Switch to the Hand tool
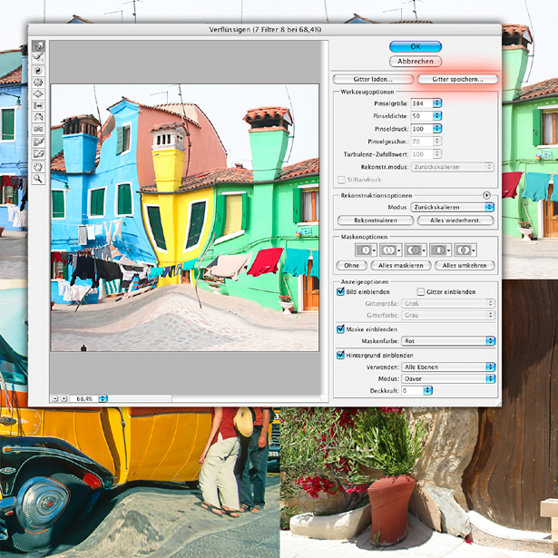The width and height of the screenshot is (558, 558). coord(39,167)
